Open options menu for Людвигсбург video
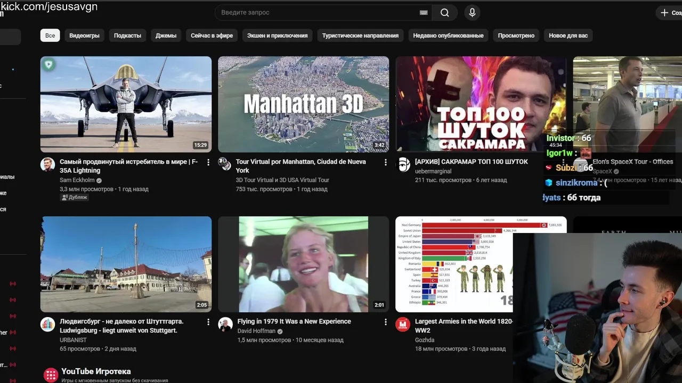The height and width of the screenshot is (383, 682). click(208, 322)
